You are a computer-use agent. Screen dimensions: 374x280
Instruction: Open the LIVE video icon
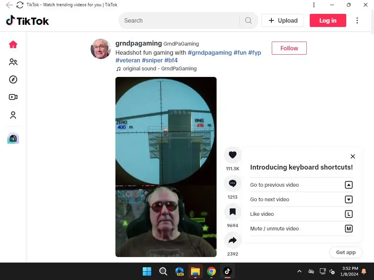(x=13, y=97)
